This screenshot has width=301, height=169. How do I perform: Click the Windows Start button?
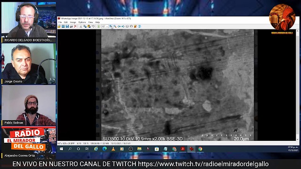62,149
